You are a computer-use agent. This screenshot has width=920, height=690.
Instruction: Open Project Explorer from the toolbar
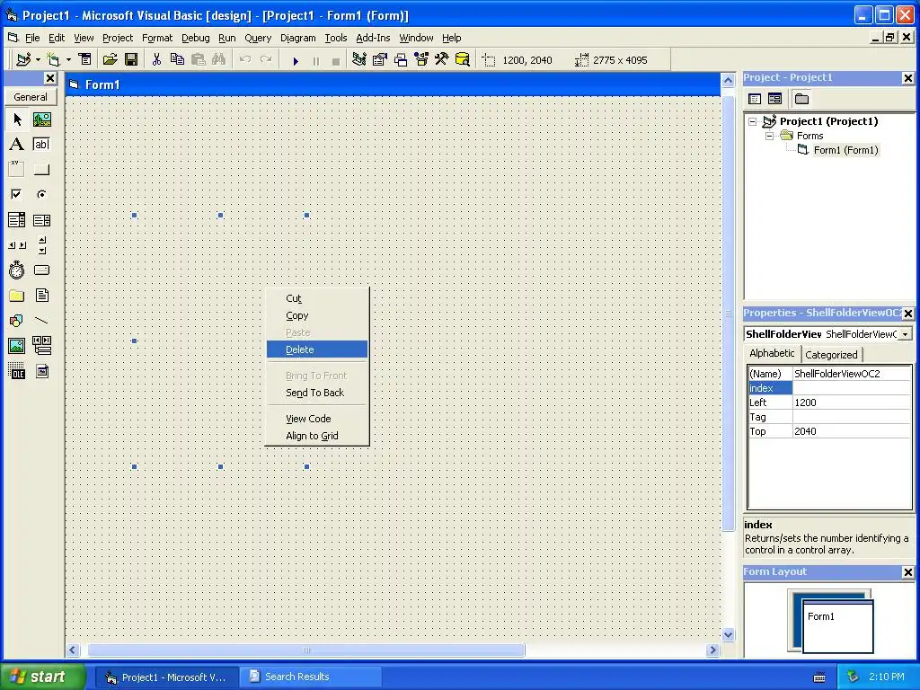click(359, 59)
